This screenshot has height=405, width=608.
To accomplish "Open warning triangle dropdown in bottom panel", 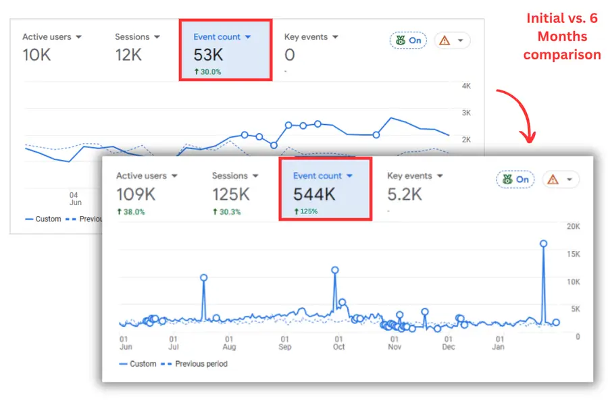I will click(561, 180).
